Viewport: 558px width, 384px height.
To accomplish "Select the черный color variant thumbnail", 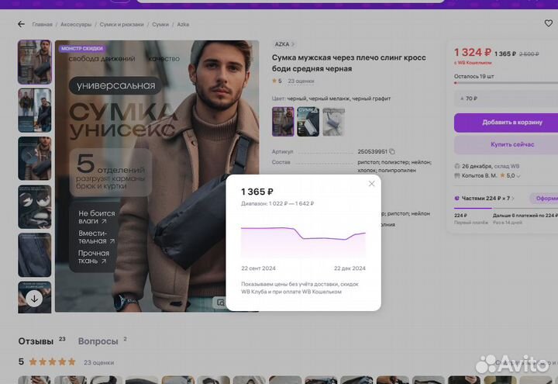I will pos(283,121).
